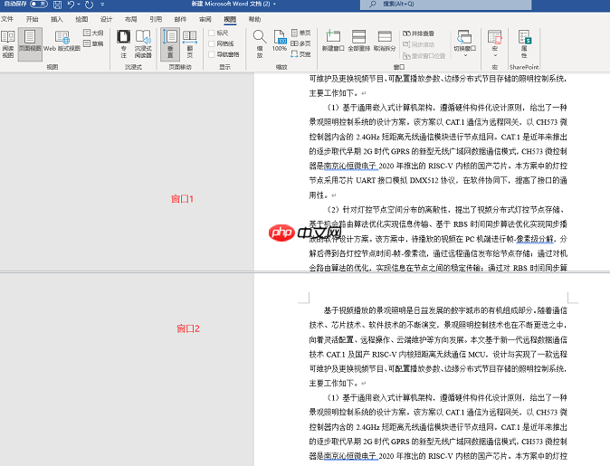
Task: Click the 搜索(Alt+Q) search box
Action: (446, 4)
